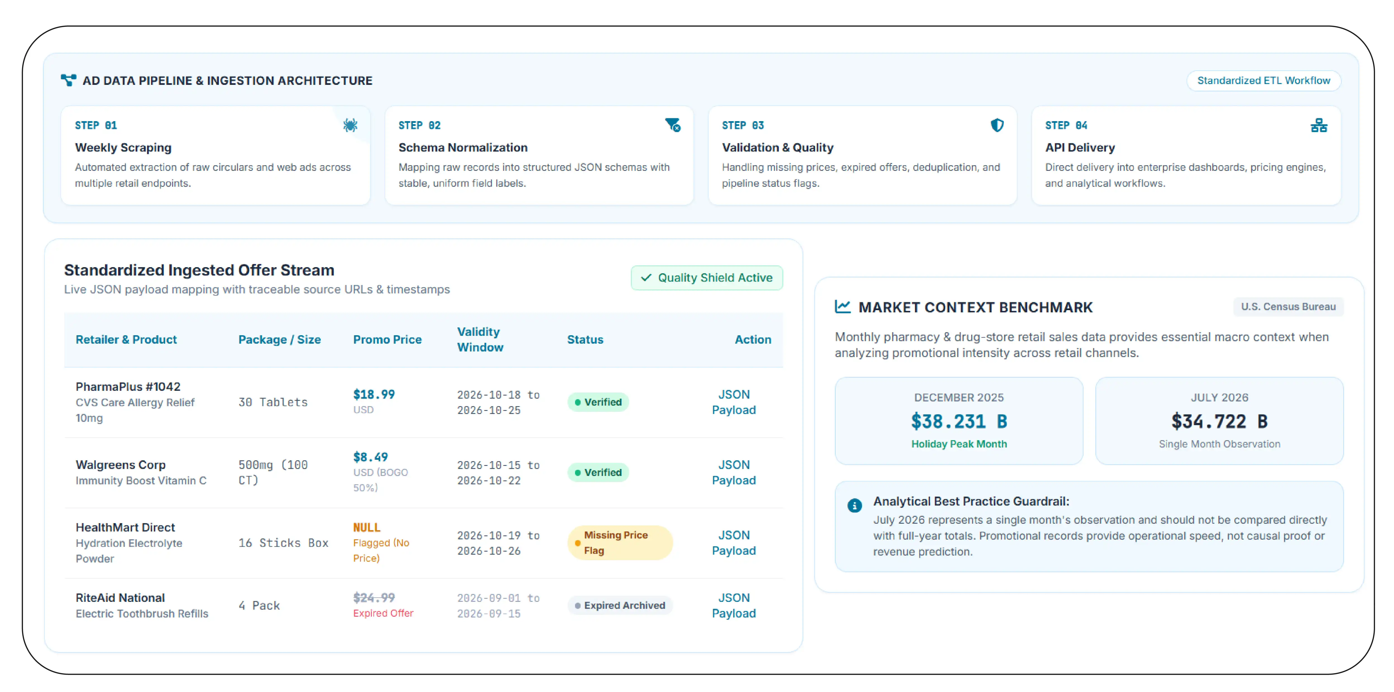Screen dimensions: 1394x692
Task: Click the 30 Tablets package size cell
Action: pos(273,402)
